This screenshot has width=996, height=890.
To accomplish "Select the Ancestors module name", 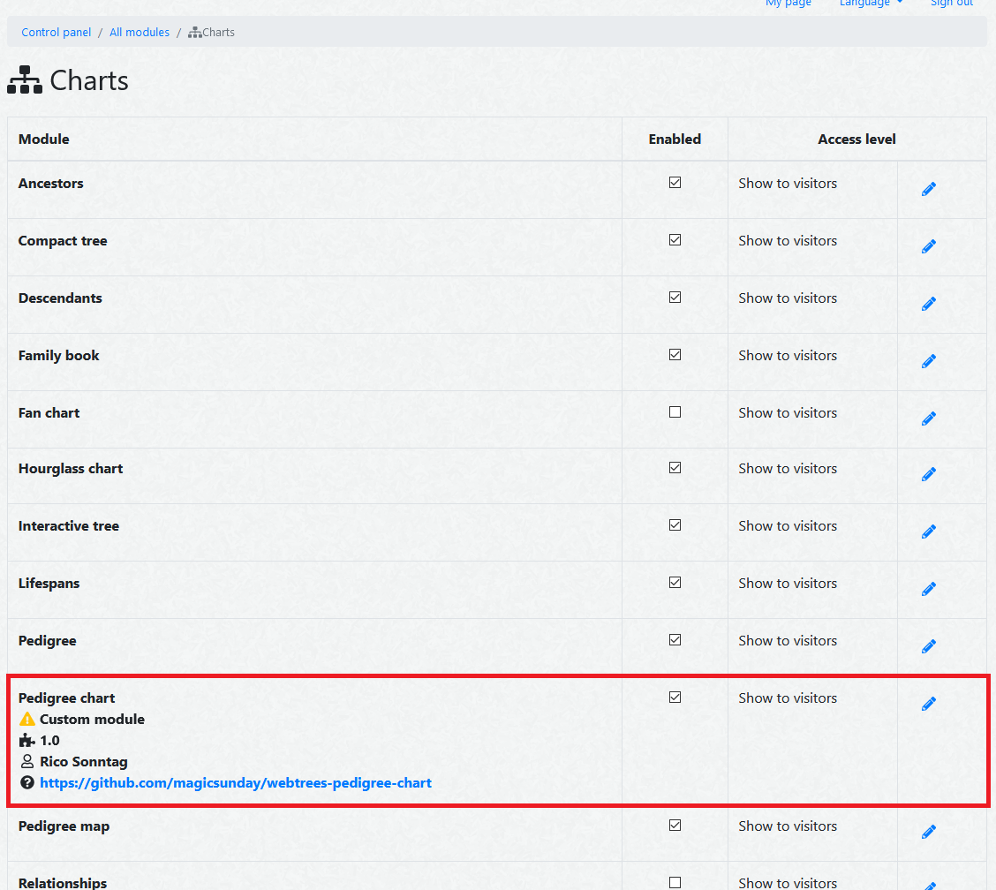I will click(x=51, y=183).
